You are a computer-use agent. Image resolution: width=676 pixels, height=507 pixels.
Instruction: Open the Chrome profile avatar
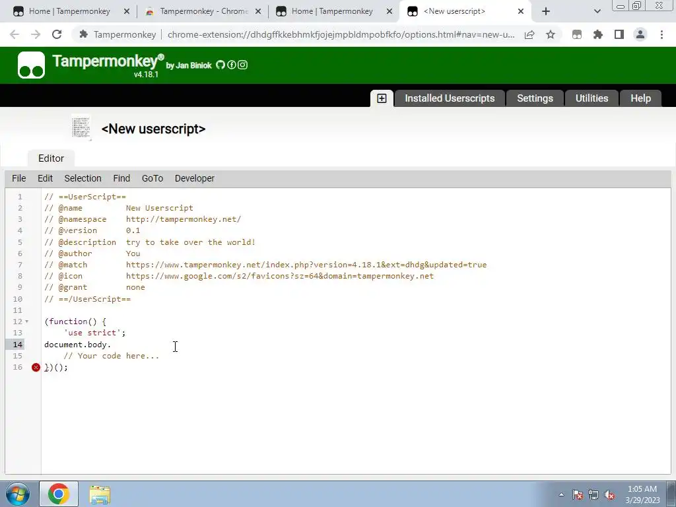[x=640, y=34]
